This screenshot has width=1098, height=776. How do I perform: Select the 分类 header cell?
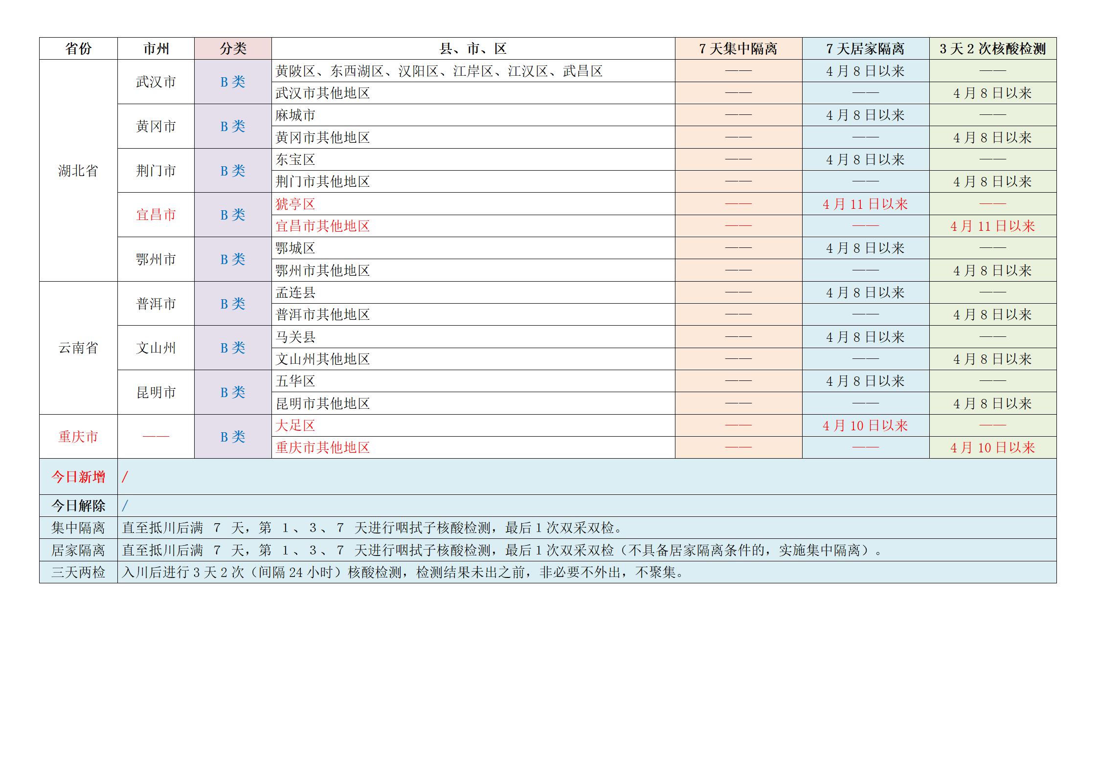[233, 48]
